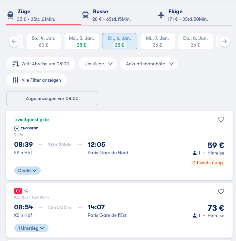Click the DB logo on second result
This screenshot has width=236, height=241.
[18, 191]
